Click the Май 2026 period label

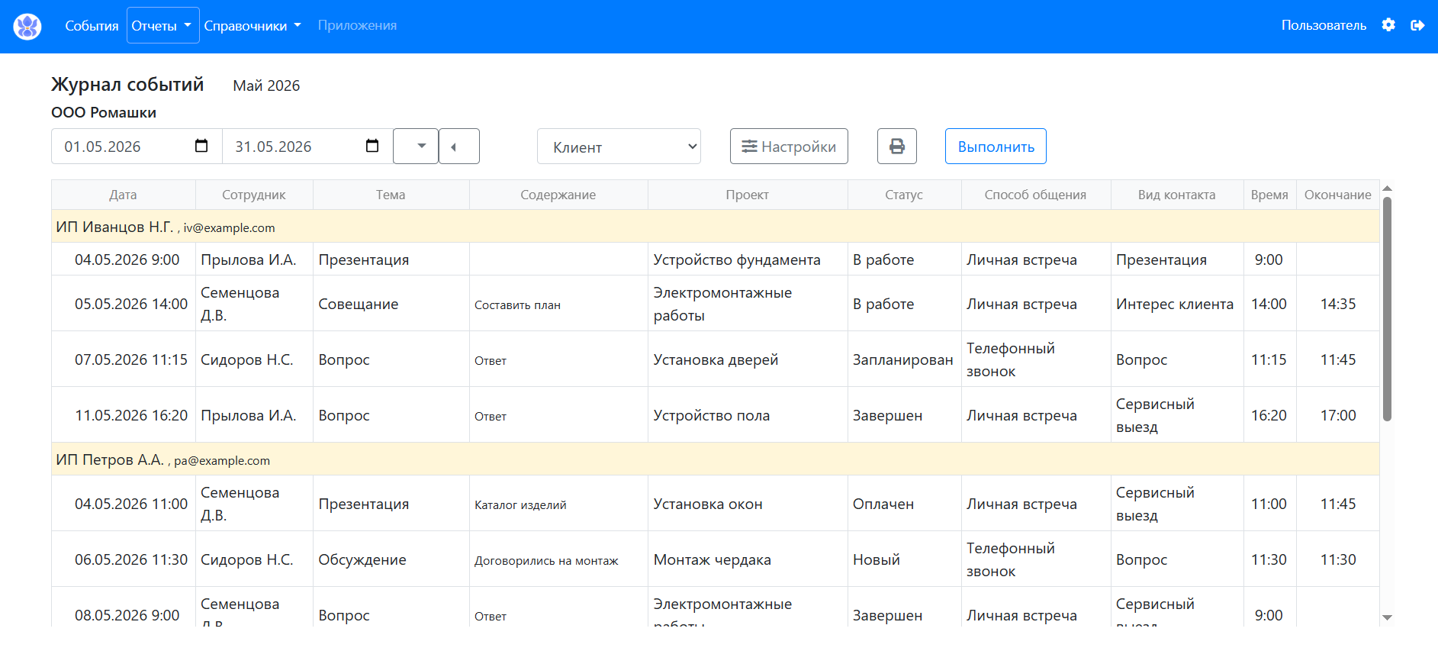pos(266,85)
